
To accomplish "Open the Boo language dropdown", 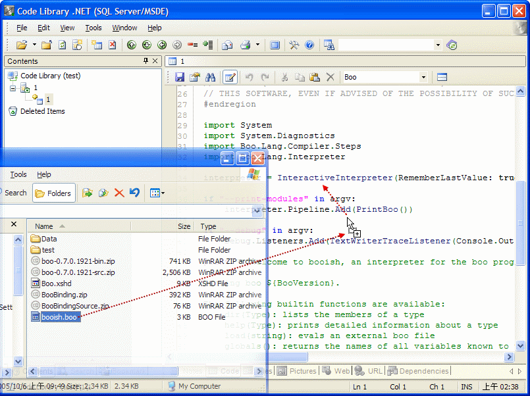I will point(423,78).
